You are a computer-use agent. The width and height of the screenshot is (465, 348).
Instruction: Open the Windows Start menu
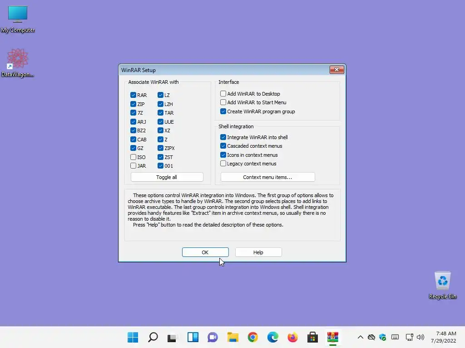pos(133,337)
